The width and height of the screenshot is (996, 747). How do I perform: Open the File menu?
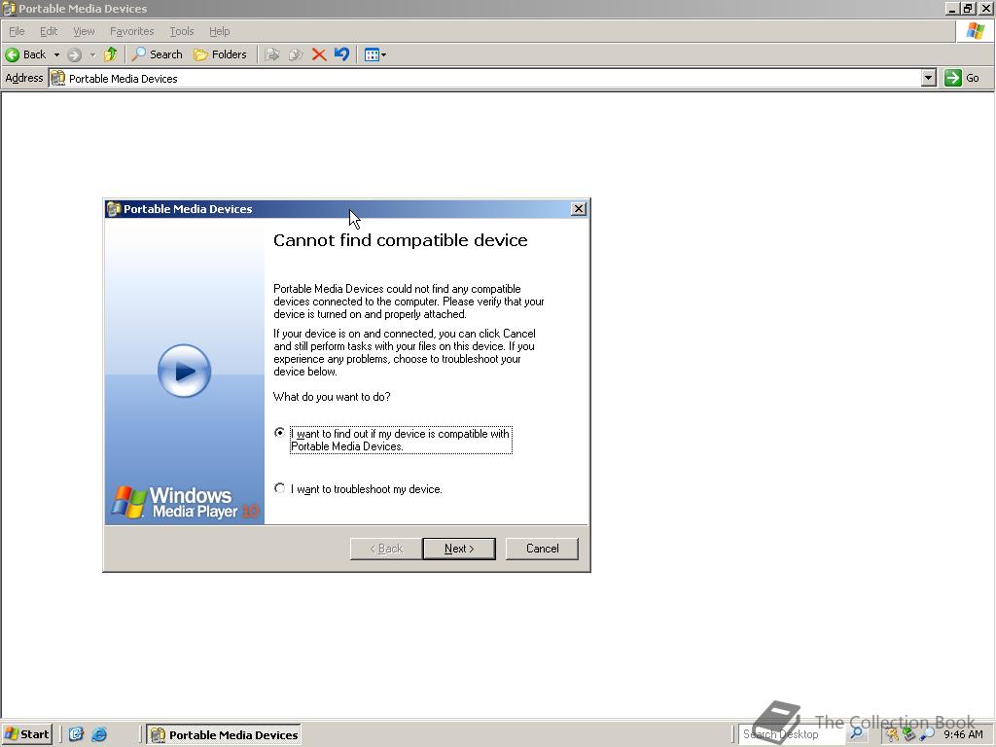[x=17, y=31]
